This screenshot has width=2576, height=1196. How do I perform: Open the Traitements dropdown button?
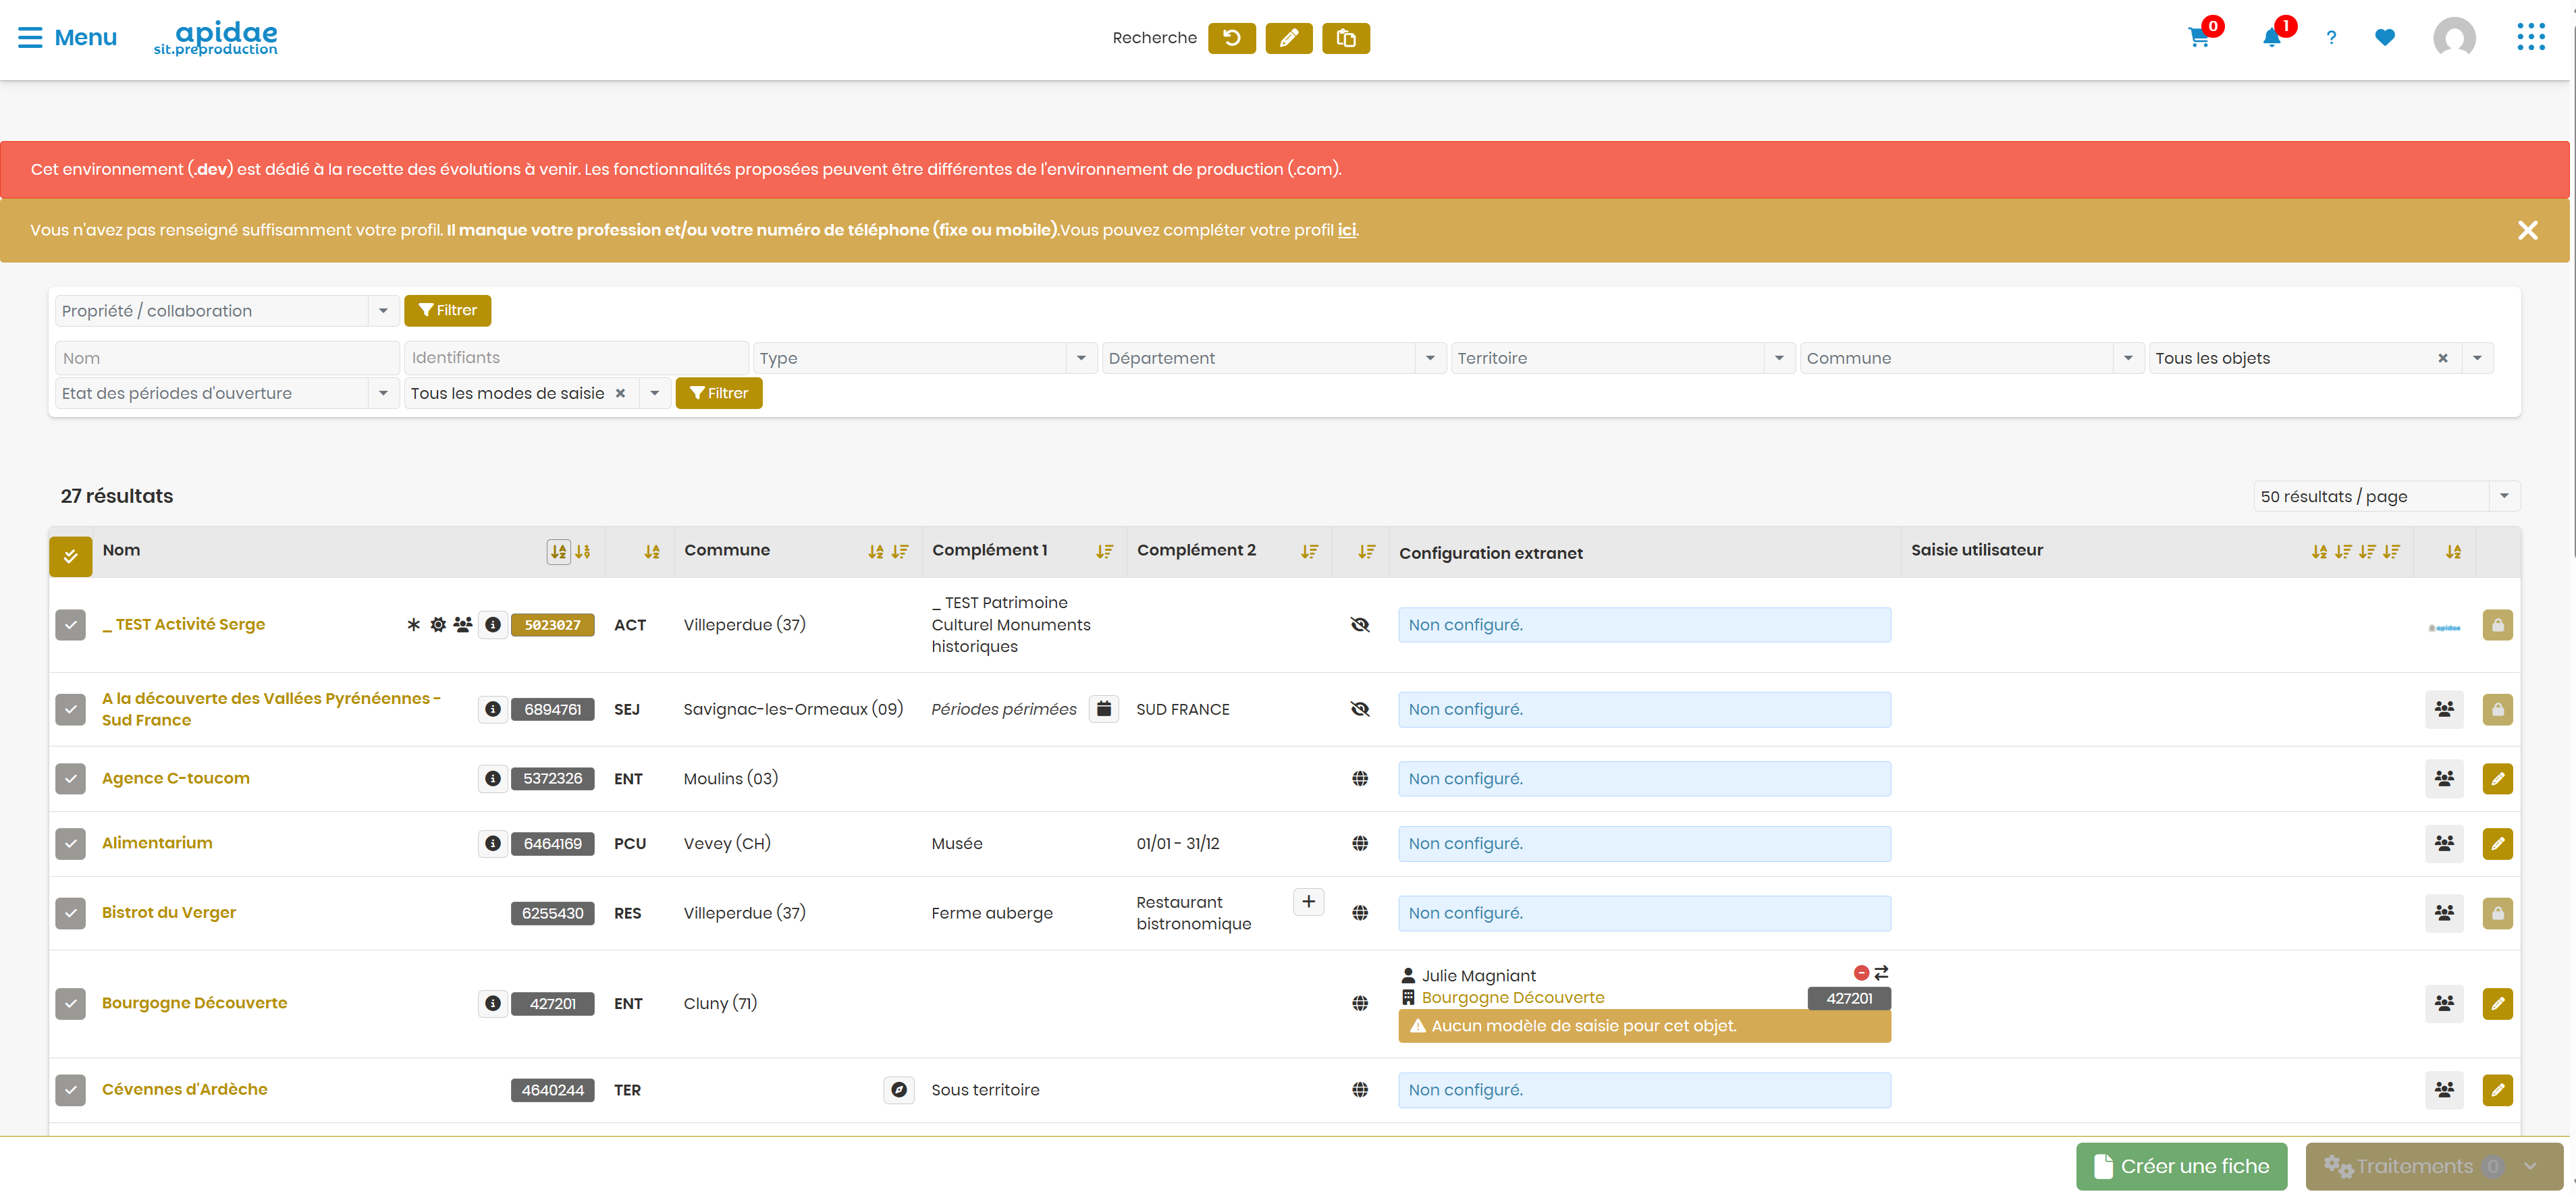[2434, 1166]
